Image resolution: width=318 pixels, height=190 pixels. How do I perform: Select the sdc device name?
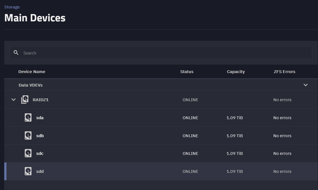tap(40, 153)
